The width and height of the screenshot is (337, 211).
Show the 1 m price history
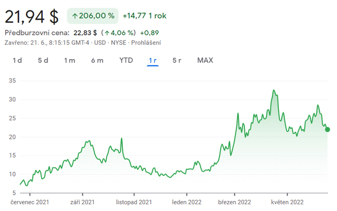coord(69,60)
